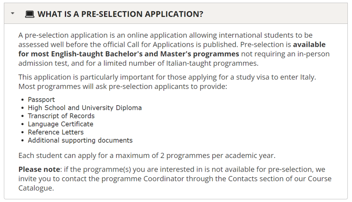352x202 pixels.
Task: Click the bold word 'available'
Action: [x=309, y=44]
